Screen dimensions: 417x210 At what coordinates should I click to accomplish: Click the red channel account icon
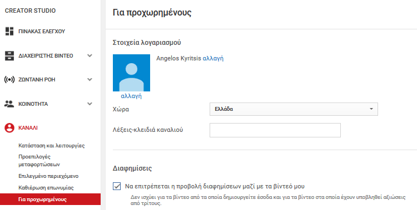[x=9, y=128]
